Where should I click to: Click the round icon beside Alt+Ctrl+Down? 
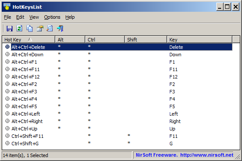7,54
